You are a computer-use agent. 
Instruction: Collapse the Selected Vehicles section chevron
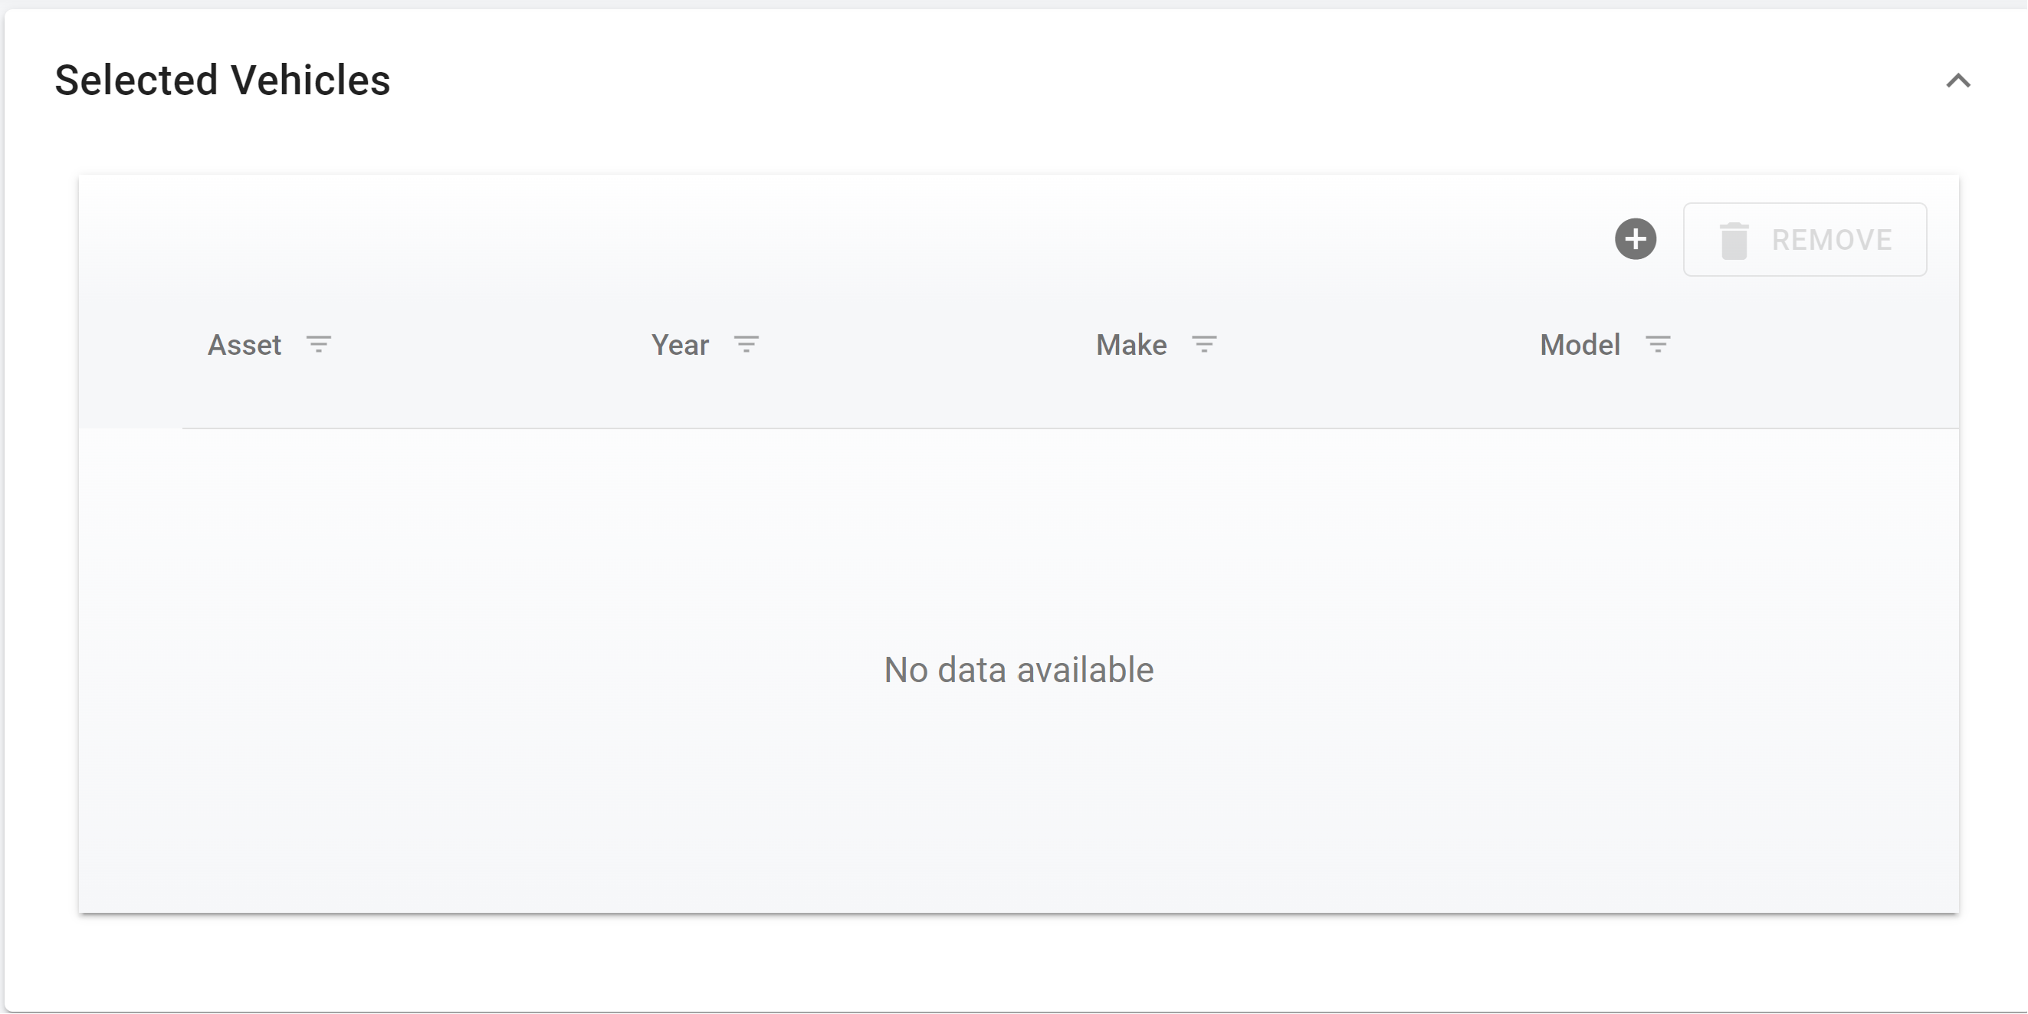point(1958,81)
